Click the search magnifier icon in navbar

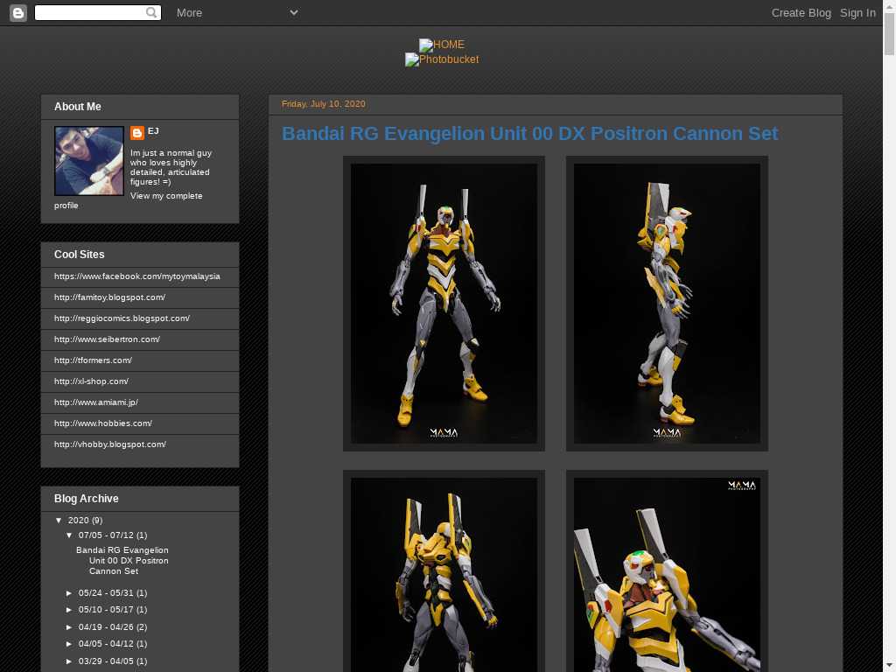coord(151,12)
